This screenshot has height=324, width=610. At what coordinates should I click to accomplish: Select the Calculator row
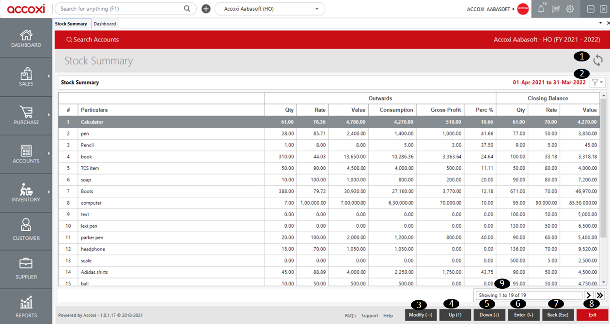pos(329,122)
